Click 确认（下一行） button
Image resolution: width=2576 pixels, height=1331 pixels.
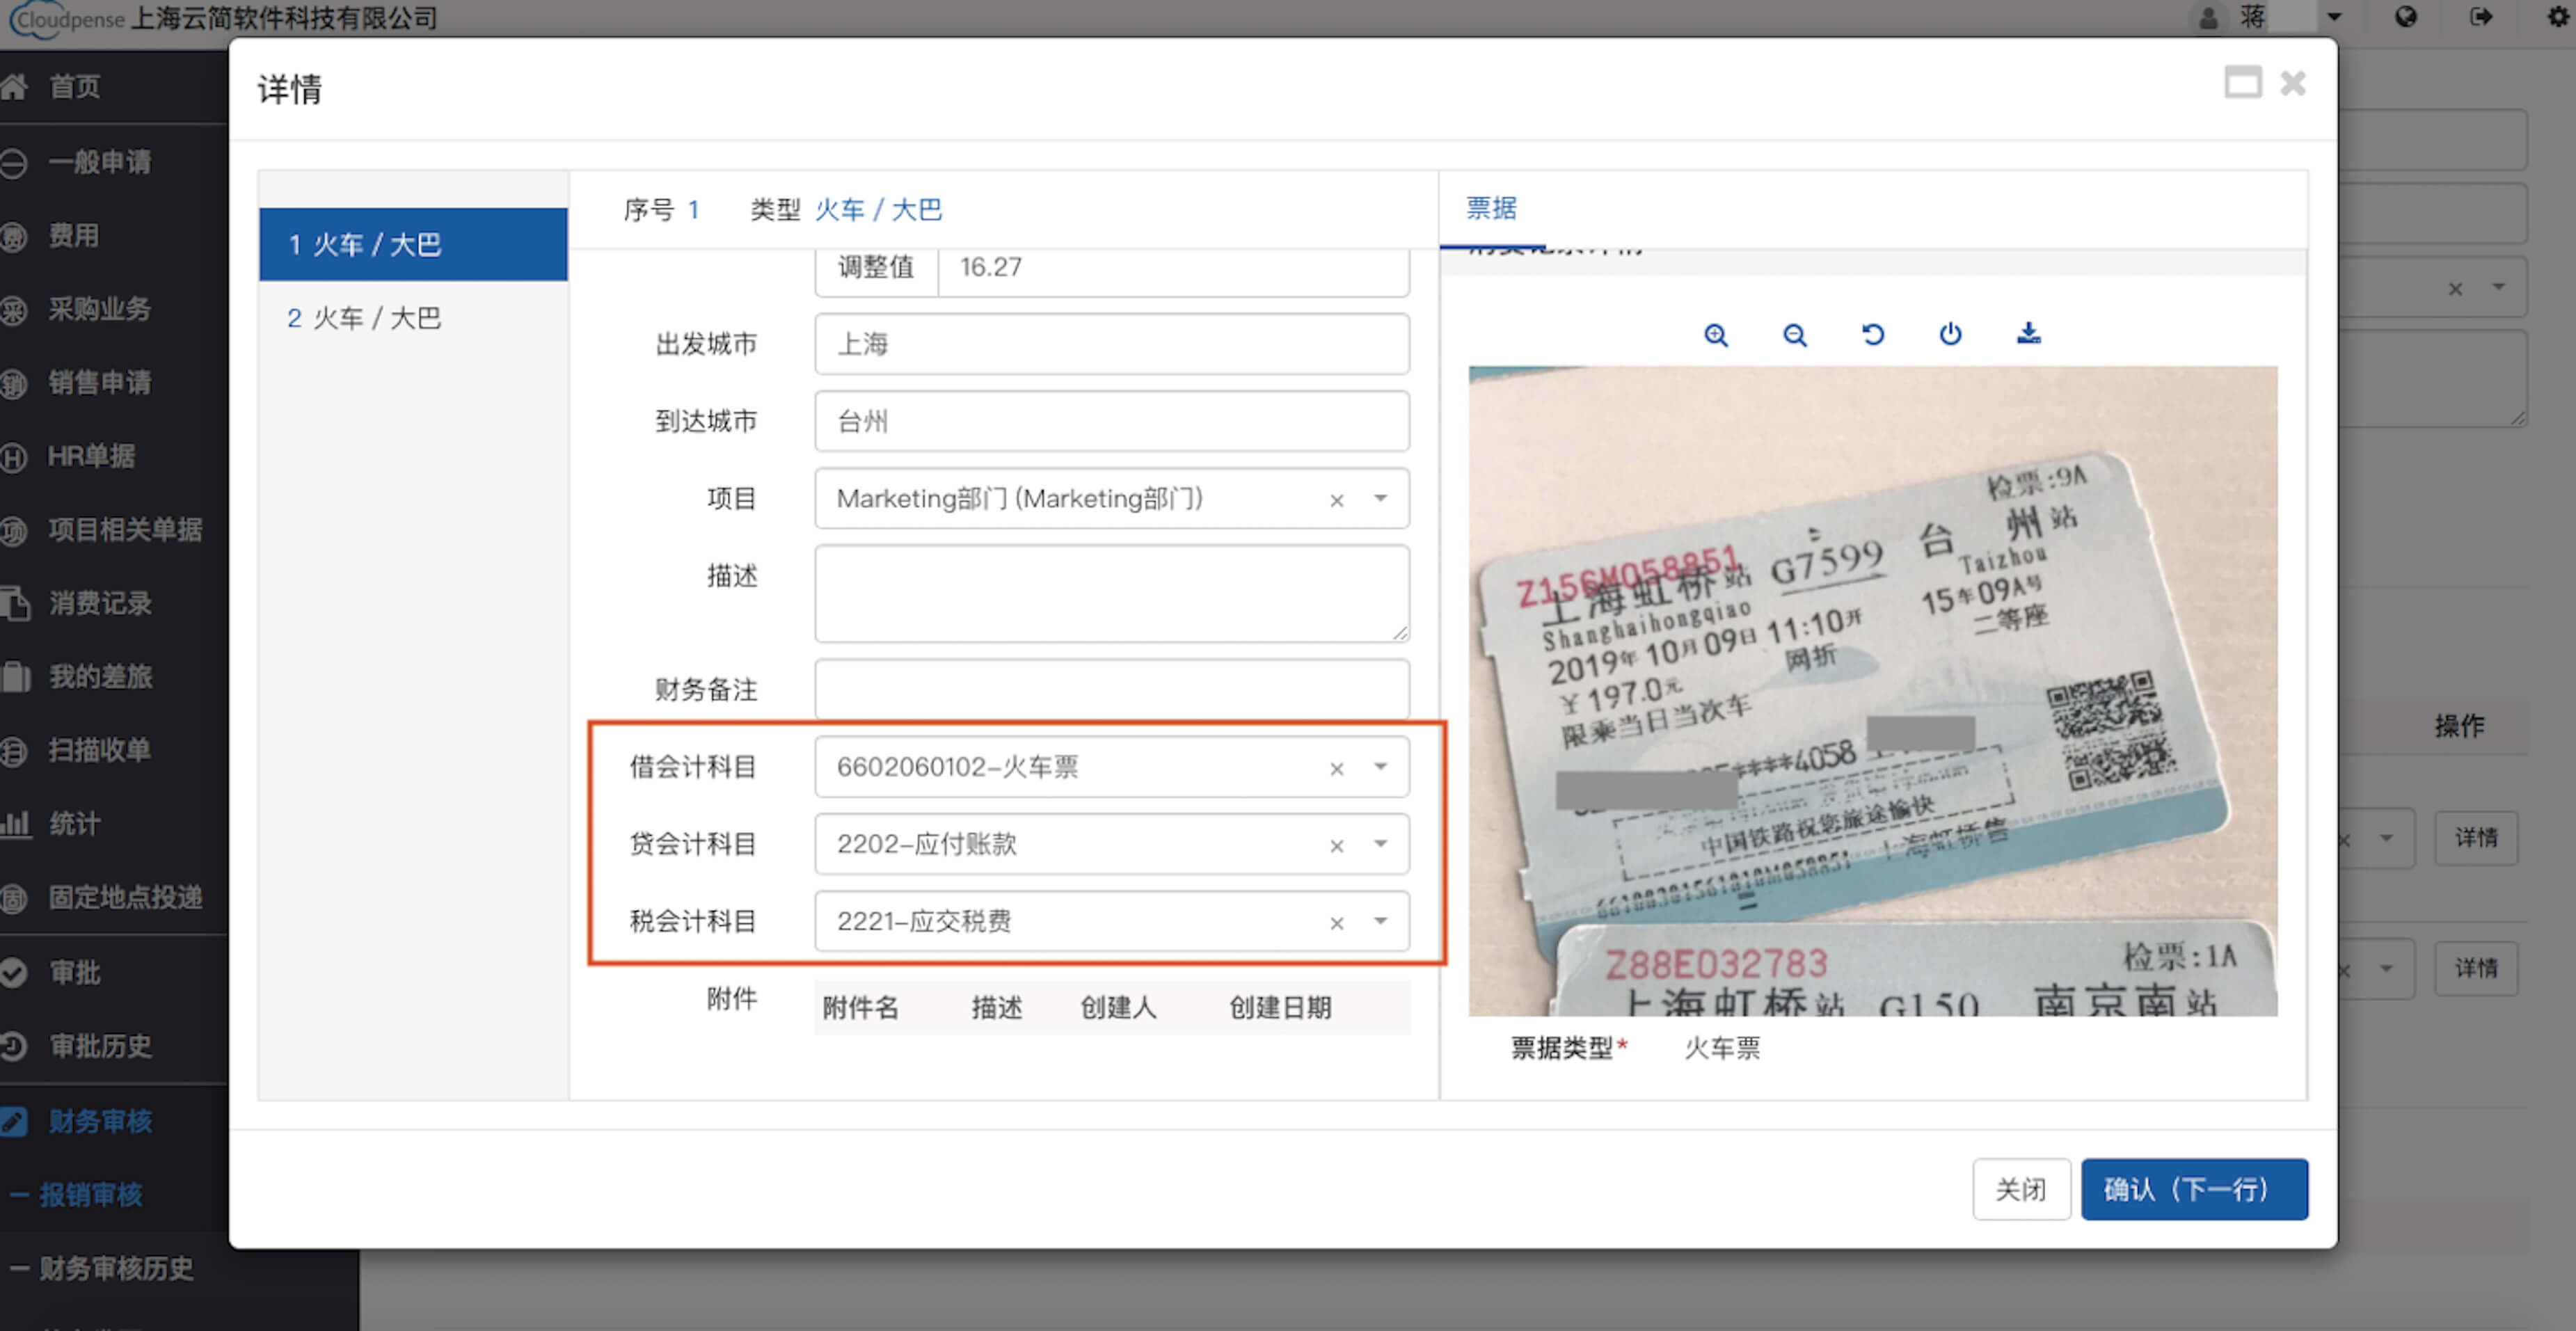pyautogui.click(x=2194, y=1189)
